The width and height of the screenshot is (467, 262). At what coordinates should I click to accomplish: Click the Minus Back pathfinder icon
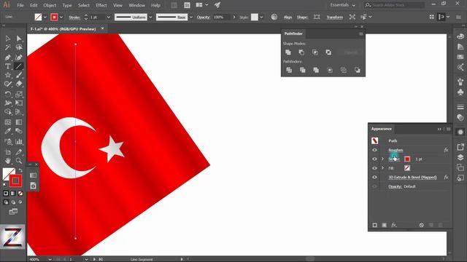pyautogui.click(x=357, y=70)
